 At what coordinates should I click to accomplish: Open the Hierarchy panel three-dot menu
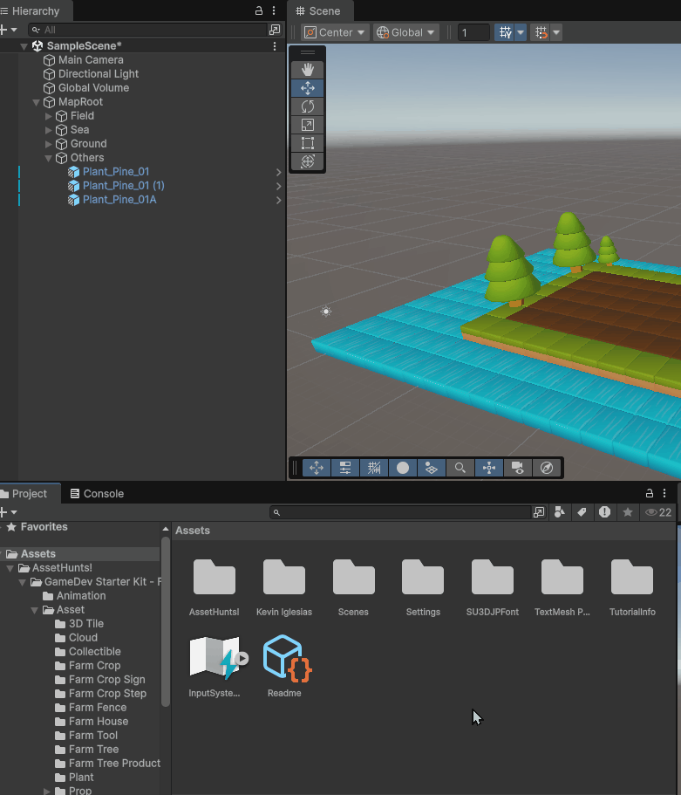point(274,10)
